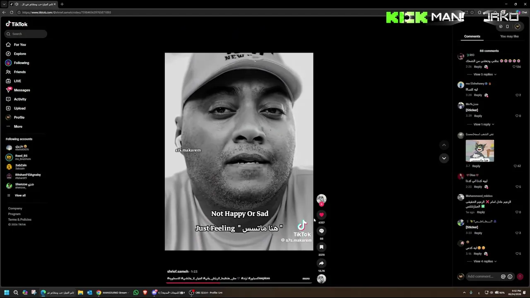Expand View 4 replies at bottom

coord(485,261)
